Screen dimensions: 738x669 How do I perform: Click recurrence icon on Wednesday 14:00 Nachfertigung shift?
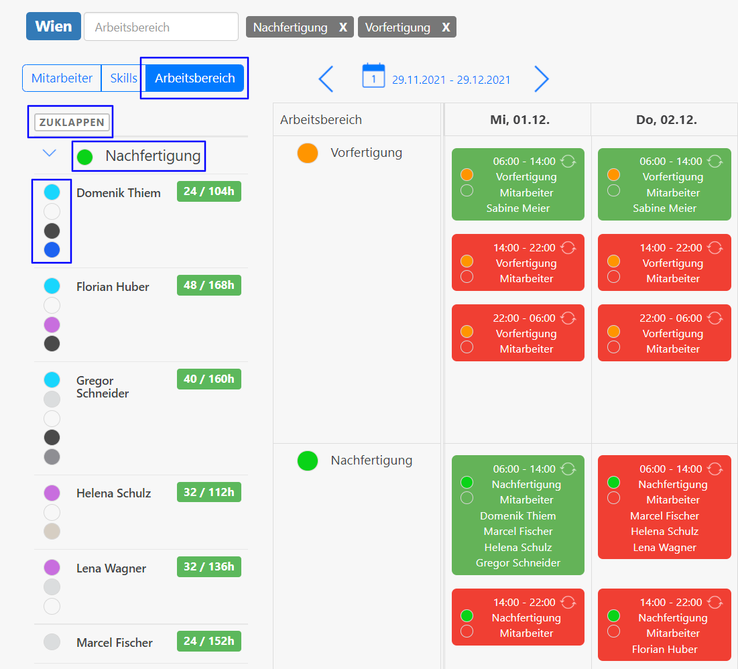click(x=568, y=602)
